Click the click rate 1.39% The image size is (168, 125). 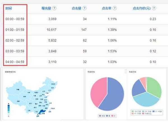point(112,30)
